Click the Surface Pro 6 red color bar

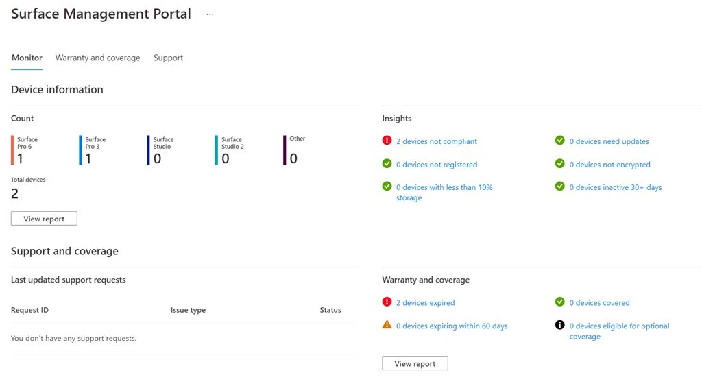tap(12, 150)
